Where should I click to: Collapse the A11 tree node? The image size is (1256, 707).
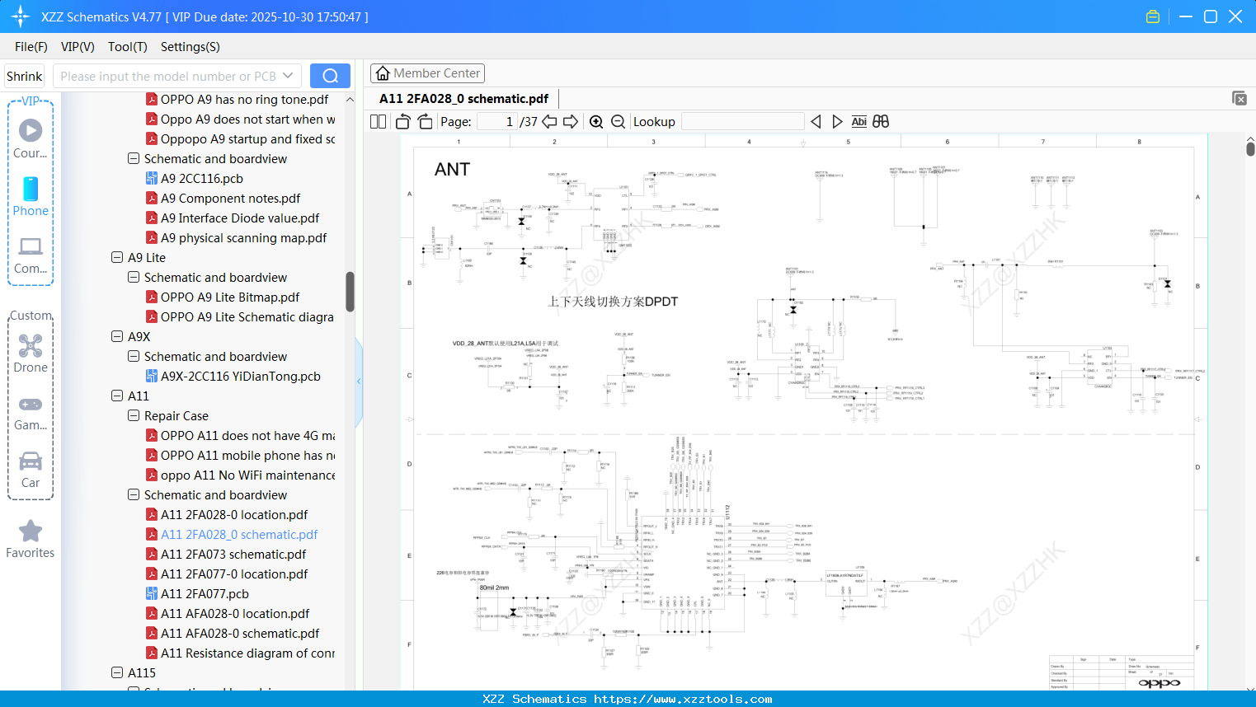pyautogui.click(x=117, y=396)
